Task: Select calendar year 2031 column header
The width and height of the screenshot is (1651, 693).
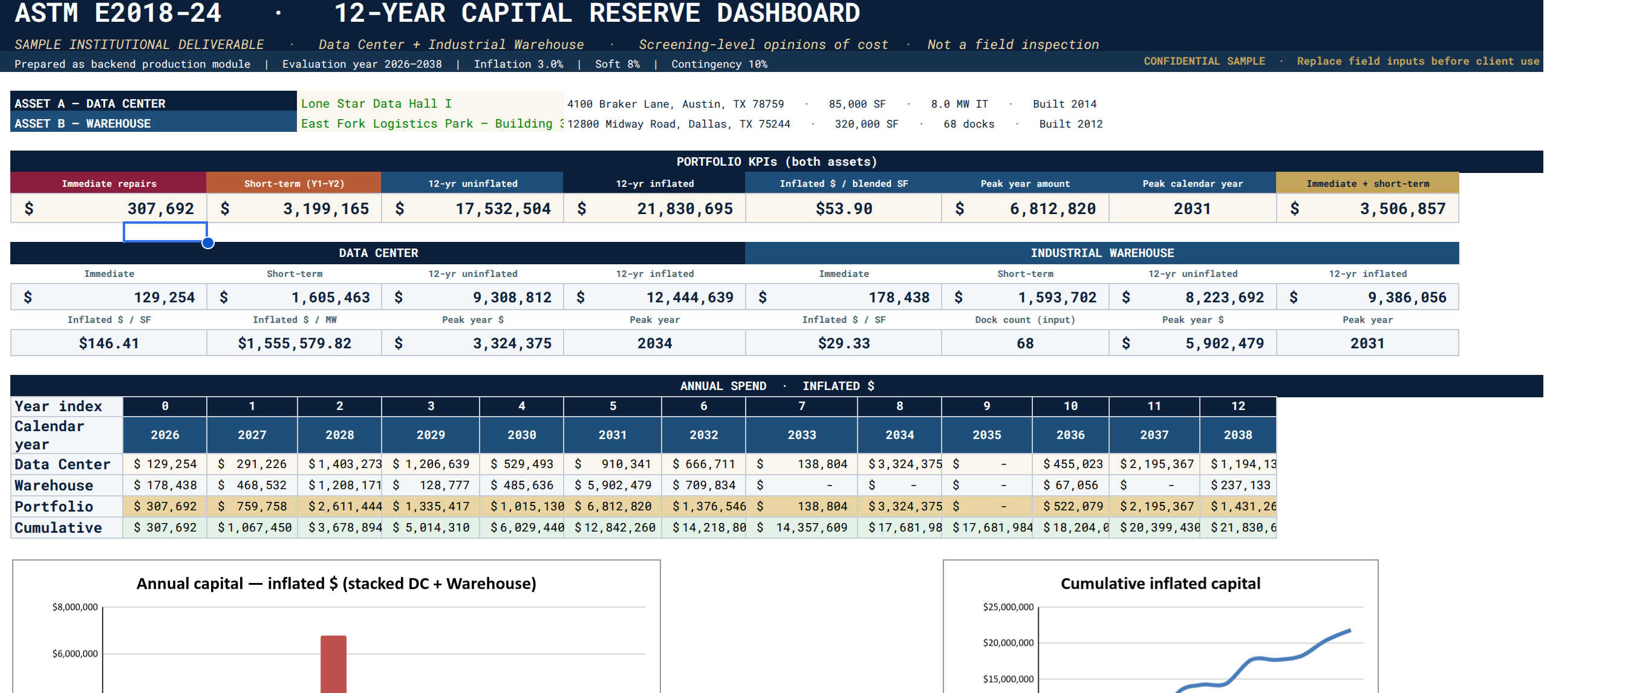Action: pos(612,435)
